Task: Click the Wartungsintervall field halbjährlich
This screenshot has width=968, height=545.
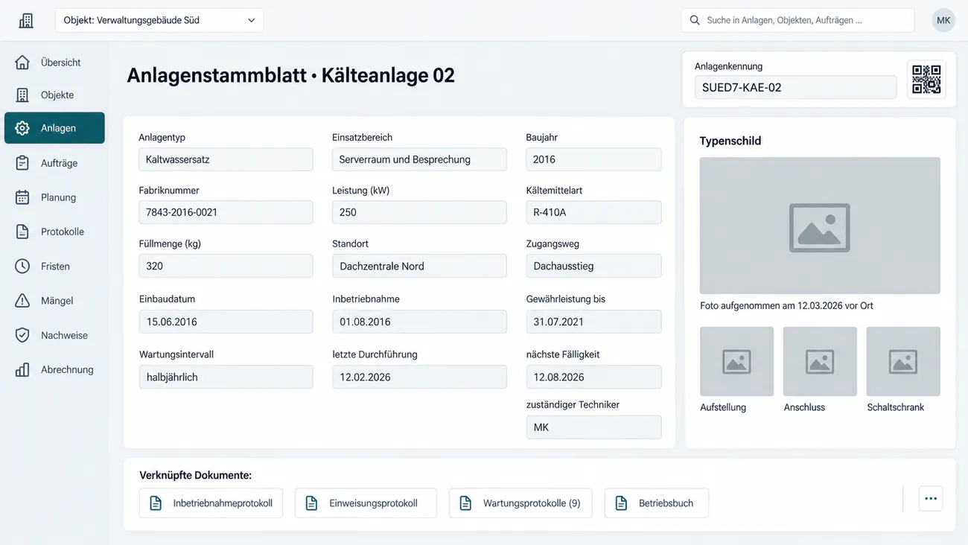Action: click(226, 377)
